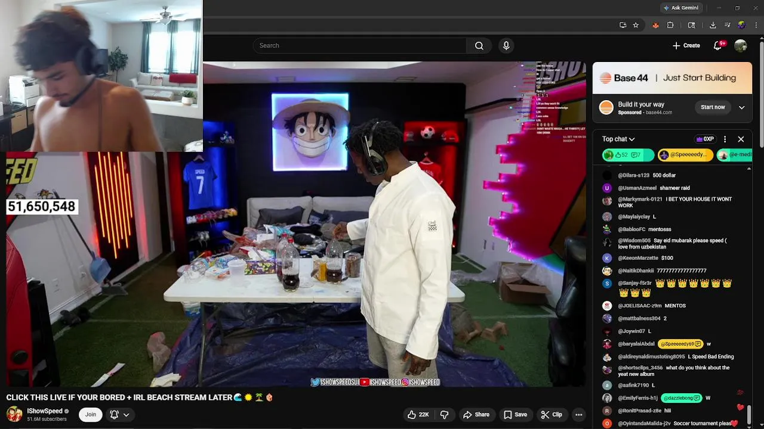Click the video title text
Screen dimensions: 764x429
(x=140, y=397)
